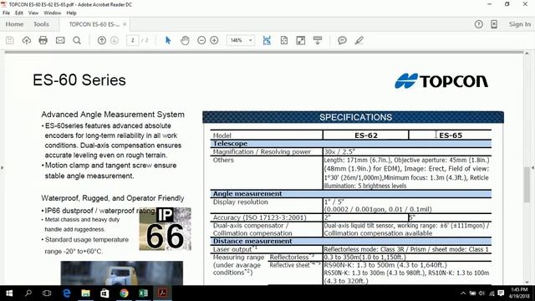Image resolution: width=535 pixels, height=301 pixels.
Task: Click the fit width scrolling icon
Action: [267, 40]
